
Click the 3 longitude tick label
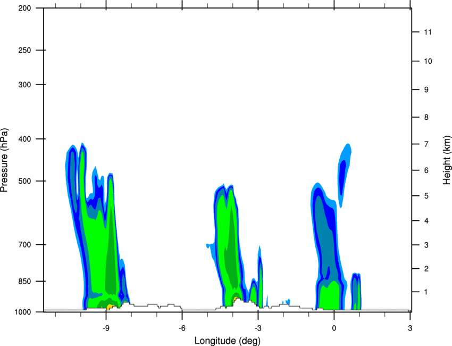click(x=410, y=328)
